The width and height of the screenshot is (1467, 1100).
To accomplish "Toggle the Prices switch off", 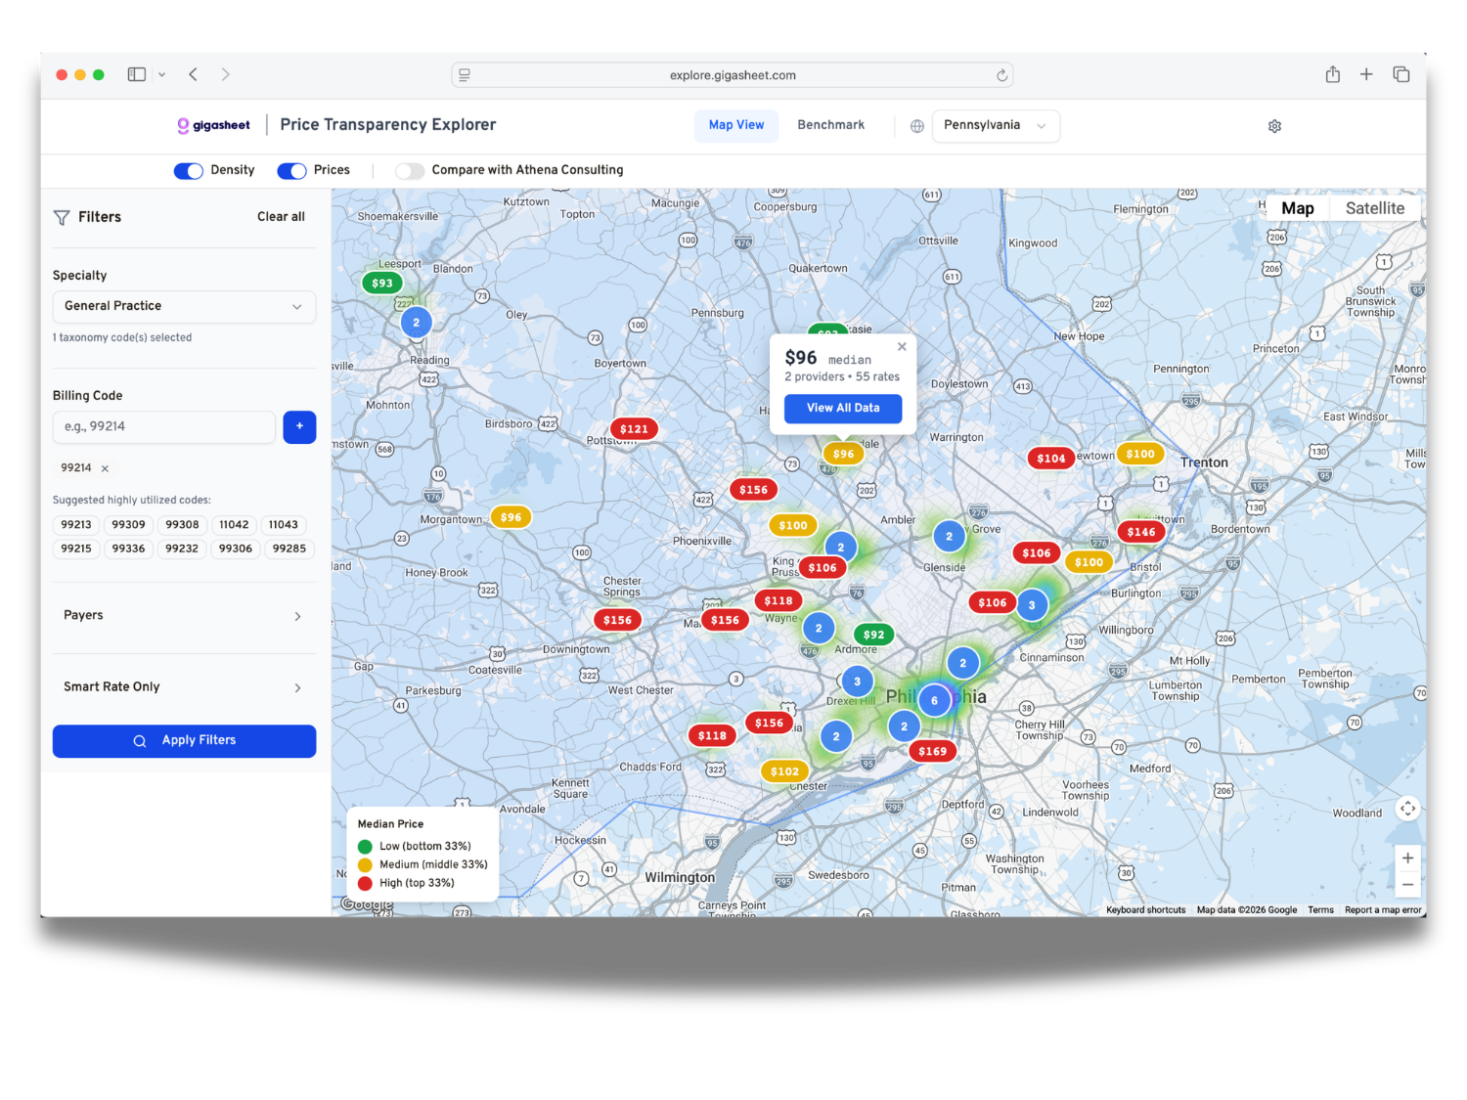I will click(291, 171).
